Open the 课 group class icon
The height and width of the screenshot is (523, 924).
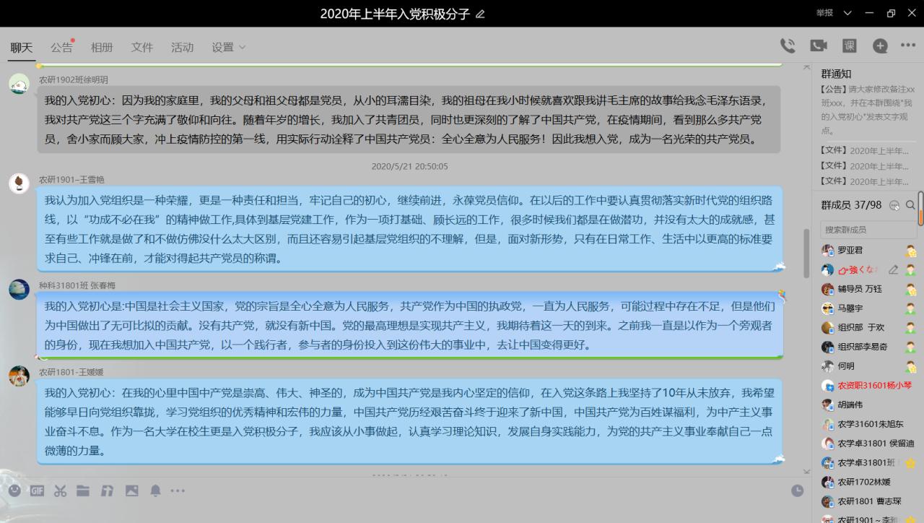[850, 46]
